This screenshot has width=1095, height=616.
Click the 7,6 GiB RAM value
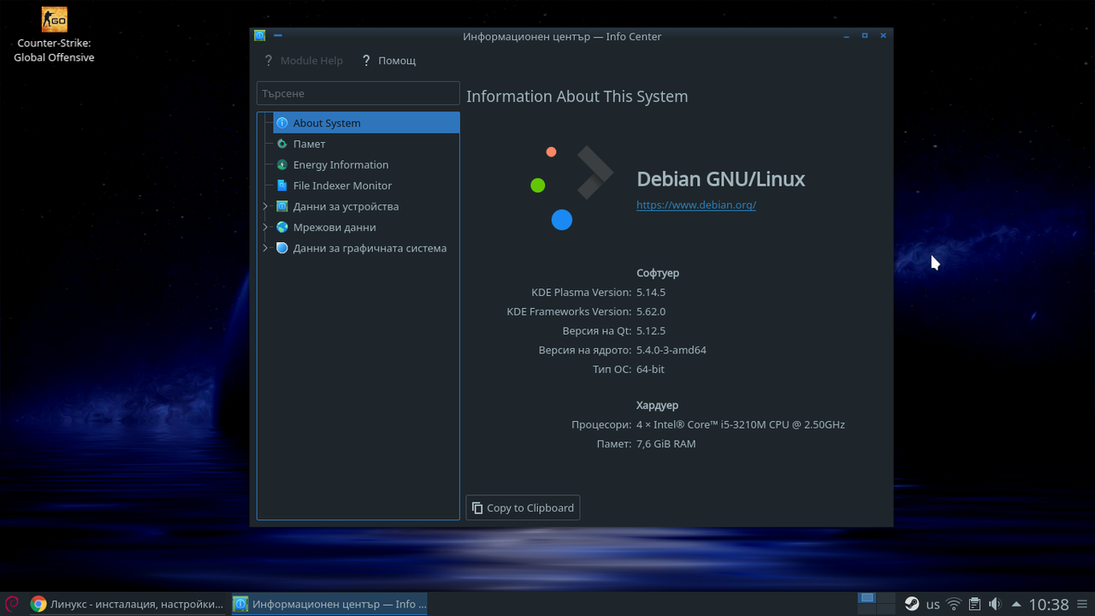(x=666, y=444)
